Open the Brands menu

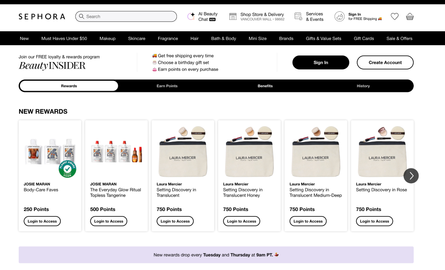point(286,38)
